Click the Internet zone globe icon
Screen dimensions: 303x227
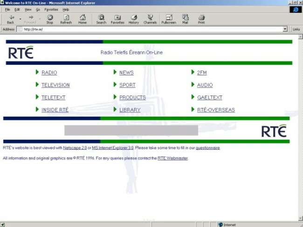click(220, 225)
